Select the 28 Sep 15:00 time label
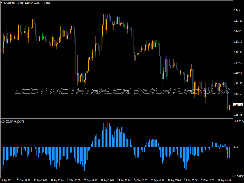This screenshot has height=183, width=244. [208, 180]
